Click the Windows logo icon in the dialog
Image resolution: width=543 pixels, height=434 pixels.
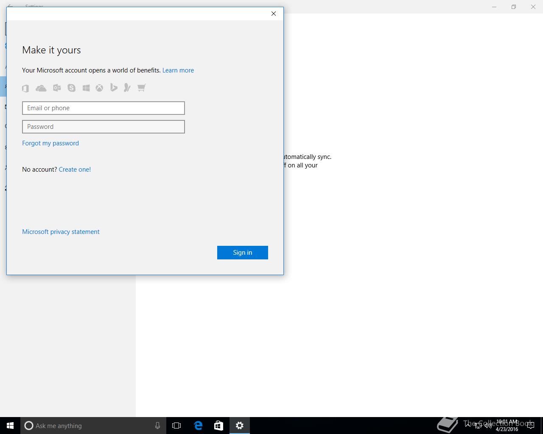point(86,88)
